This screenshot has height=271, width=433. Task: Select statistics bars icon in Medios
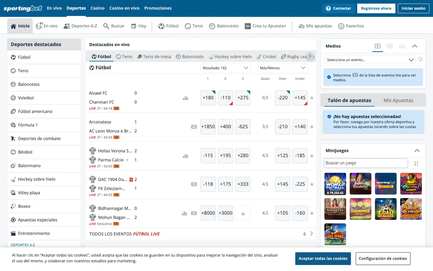pos(402,46)
